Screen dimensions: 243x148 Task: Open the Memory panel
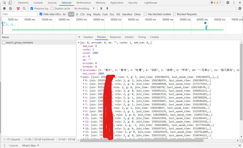pos(101,3)
